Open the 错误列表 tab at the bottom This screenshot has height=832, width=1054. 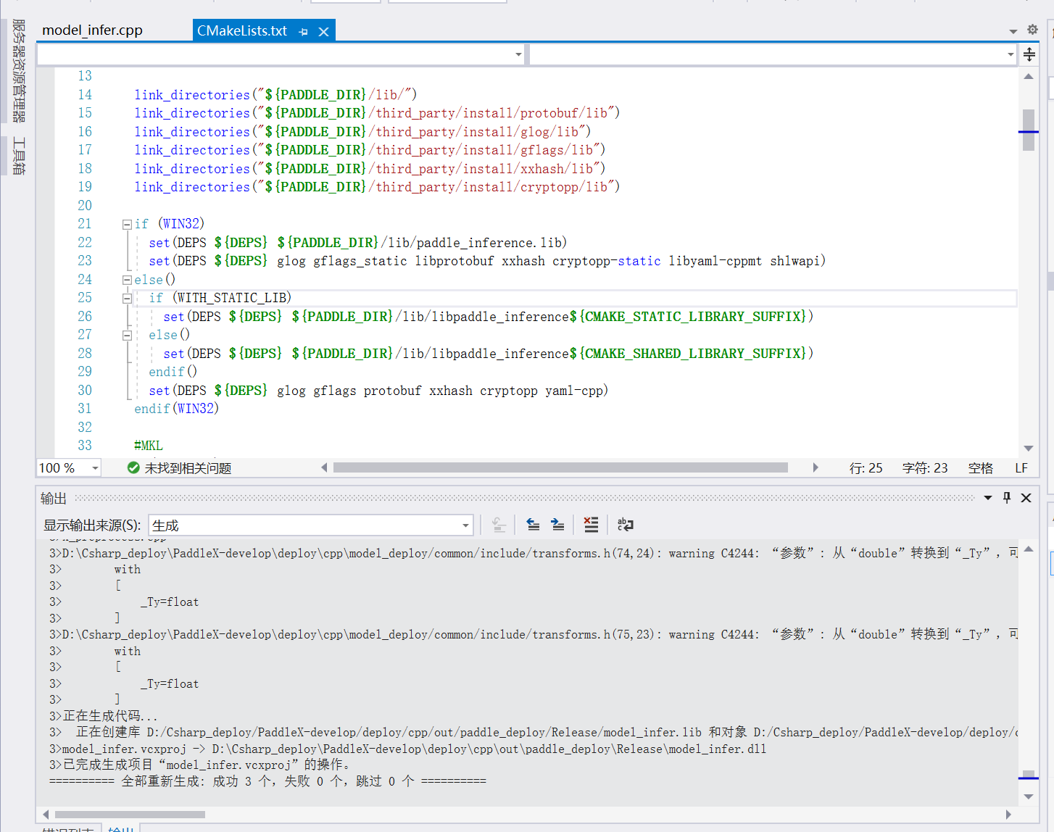(70, 828)
